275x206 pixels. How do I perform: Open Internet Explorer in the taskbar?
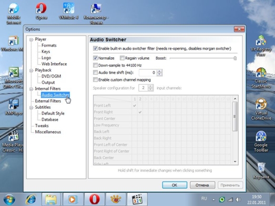click(31, 199)
